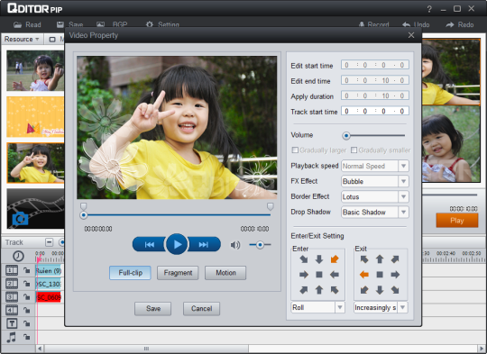The height and width of the screenshot is (354, 487).
Task: Enable the Gradually smaller checkbox
Action: 354,150
